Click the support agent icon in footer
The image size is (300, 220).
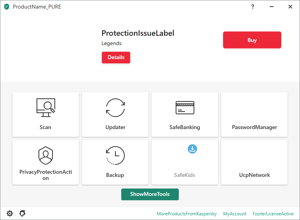click(23, 213)
